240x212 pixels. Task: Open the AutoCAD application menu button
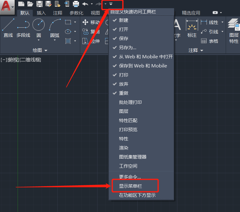click(7, 7)
